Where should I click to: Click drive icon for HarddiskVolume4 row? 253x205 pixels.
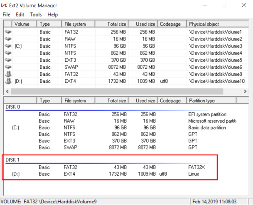click(8, 53)
